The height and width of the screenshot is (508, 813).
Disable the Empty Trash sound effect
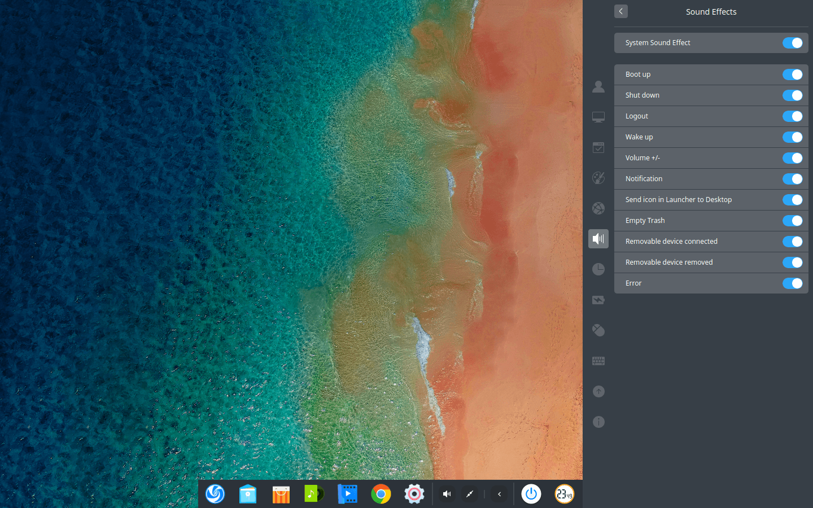tap(793, 221)
